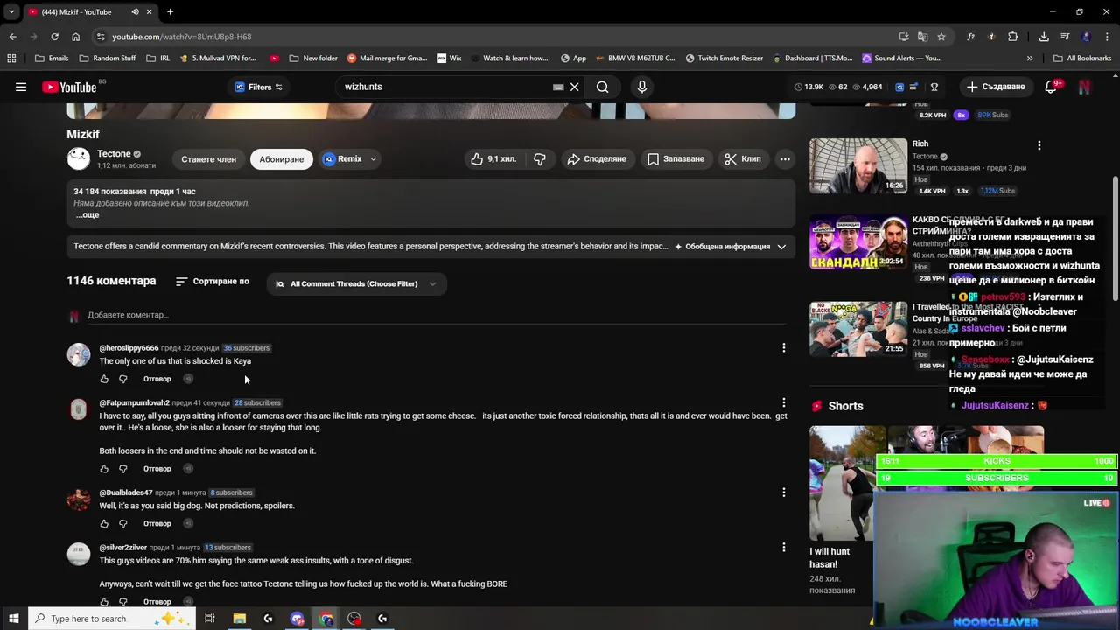This screenshot has width=1120, height=630.
Task: Like the video with thumbs up
Action: click(493, 159)
